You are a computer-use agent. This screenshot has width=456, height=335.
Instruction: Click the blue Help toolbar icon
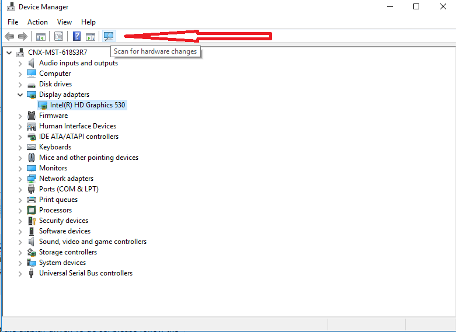pos(76,36)
